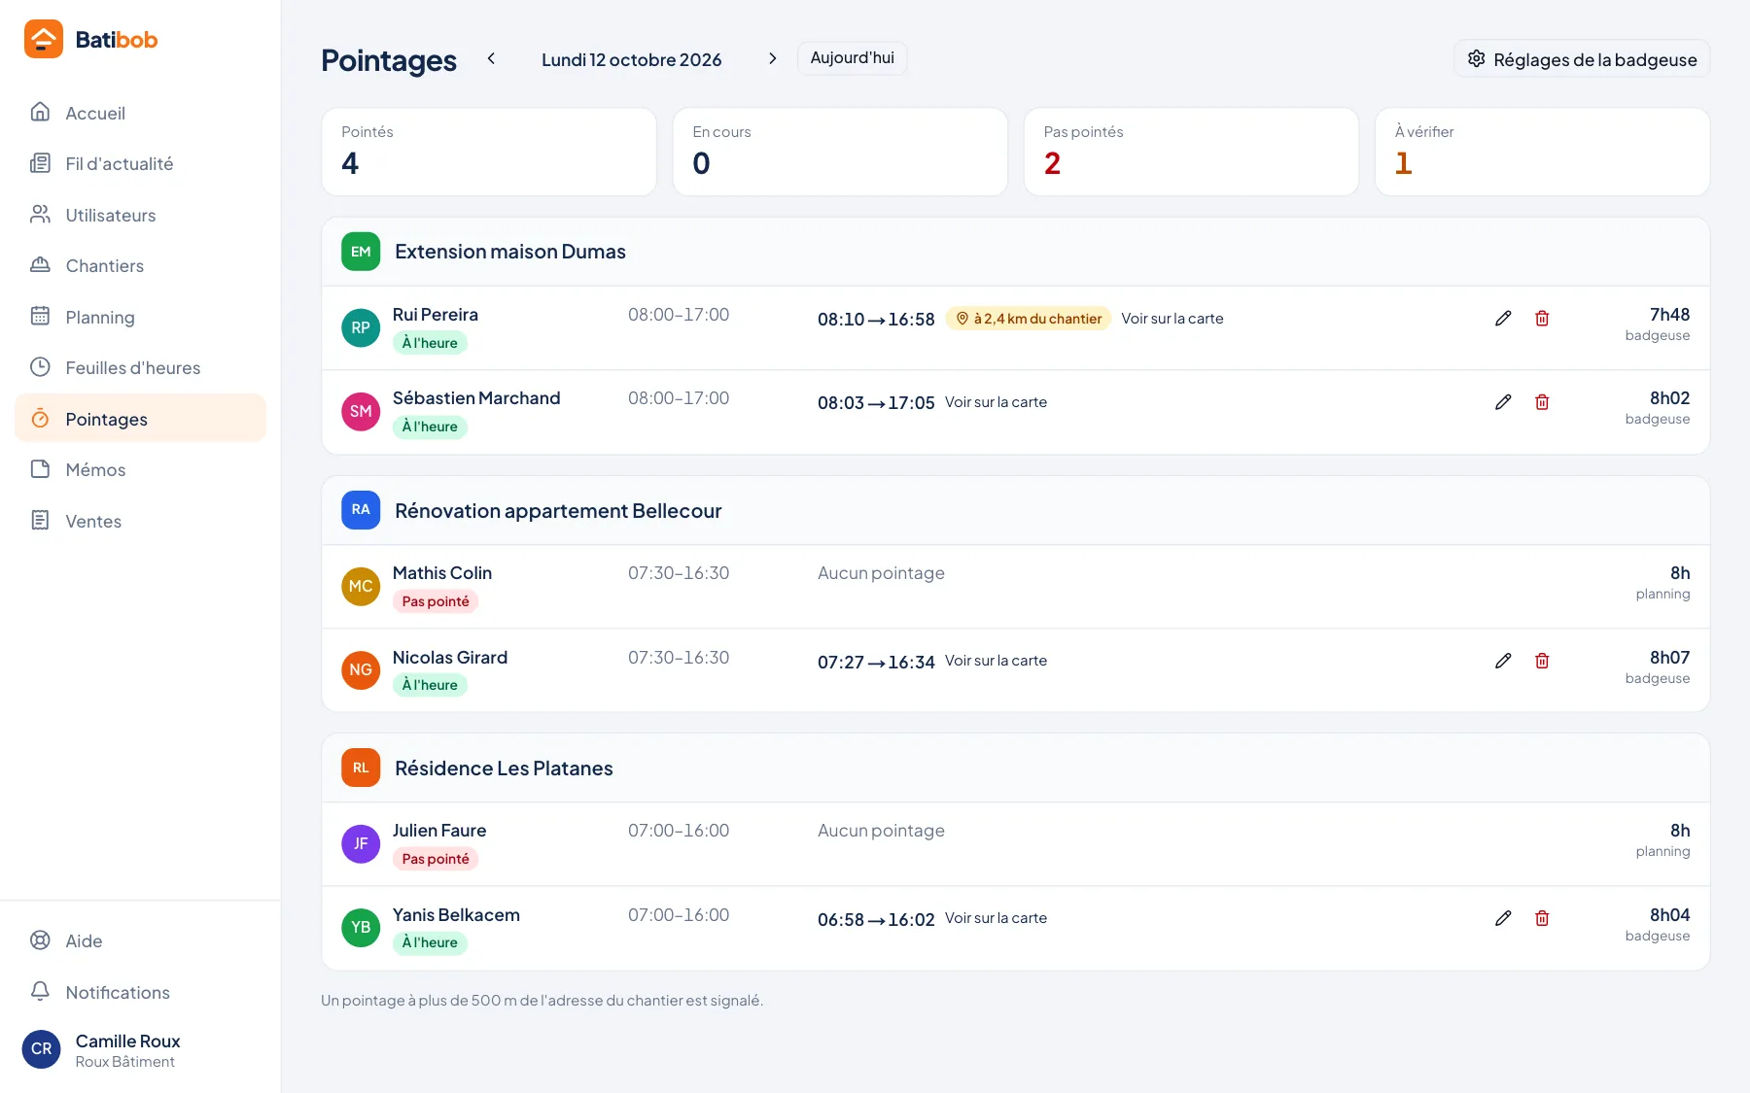Click the RA badge of Rénovation appartement Bellecour

[x=361, y=510]
